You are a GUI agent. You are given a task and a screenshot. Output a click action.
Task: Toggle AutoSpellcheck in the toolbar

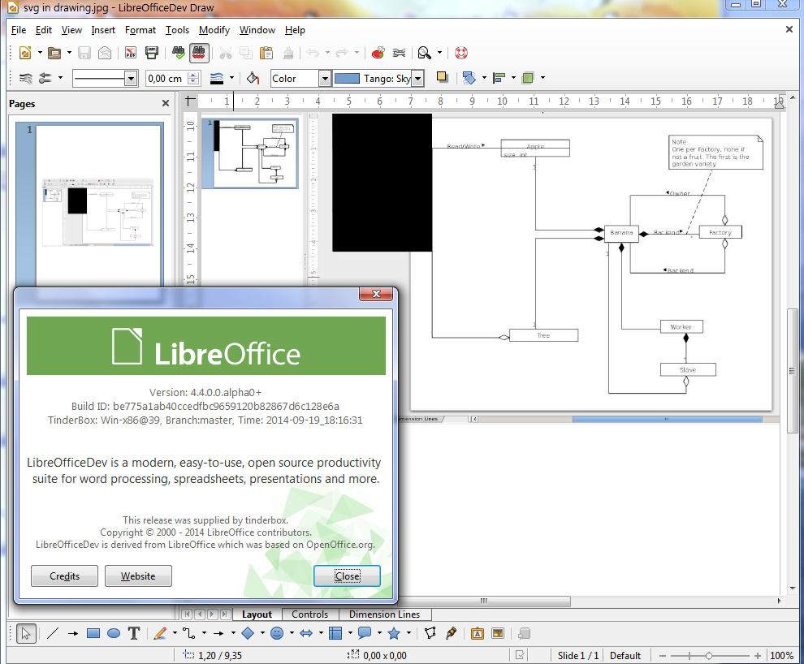click(199, 54)
